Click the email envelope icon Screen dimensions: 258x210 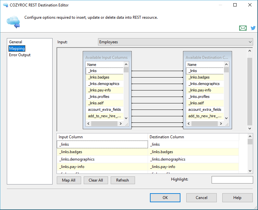pyautogui.click(x=243, y=28)
